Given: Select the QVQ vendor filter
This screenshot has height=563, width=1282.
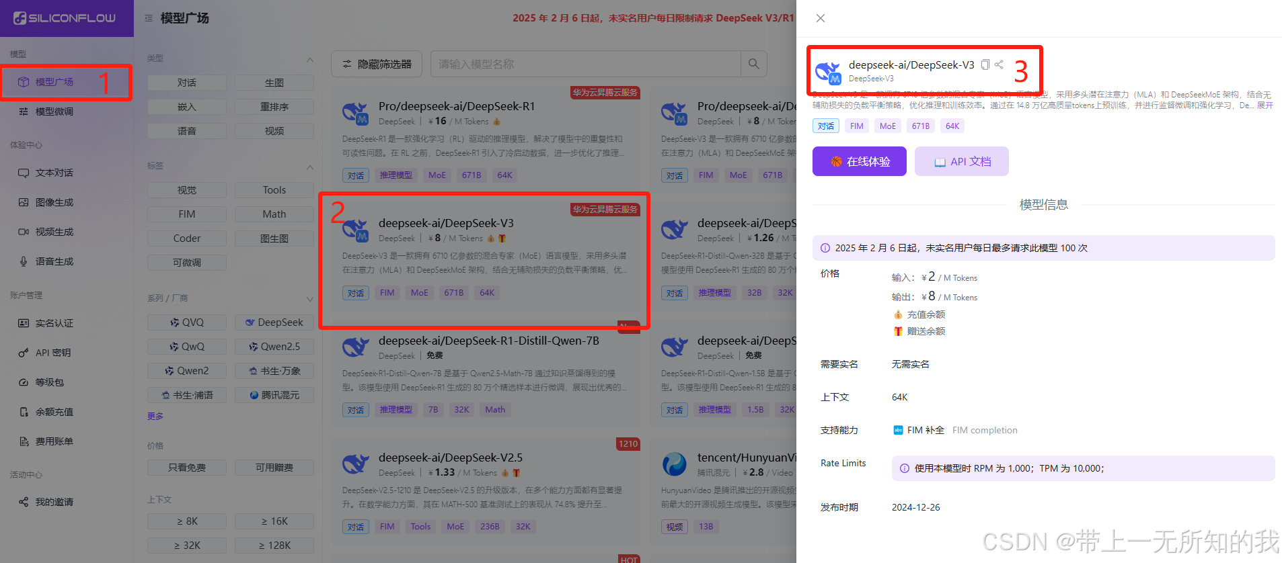Looking at the screenshot, I should coord(187,322).
